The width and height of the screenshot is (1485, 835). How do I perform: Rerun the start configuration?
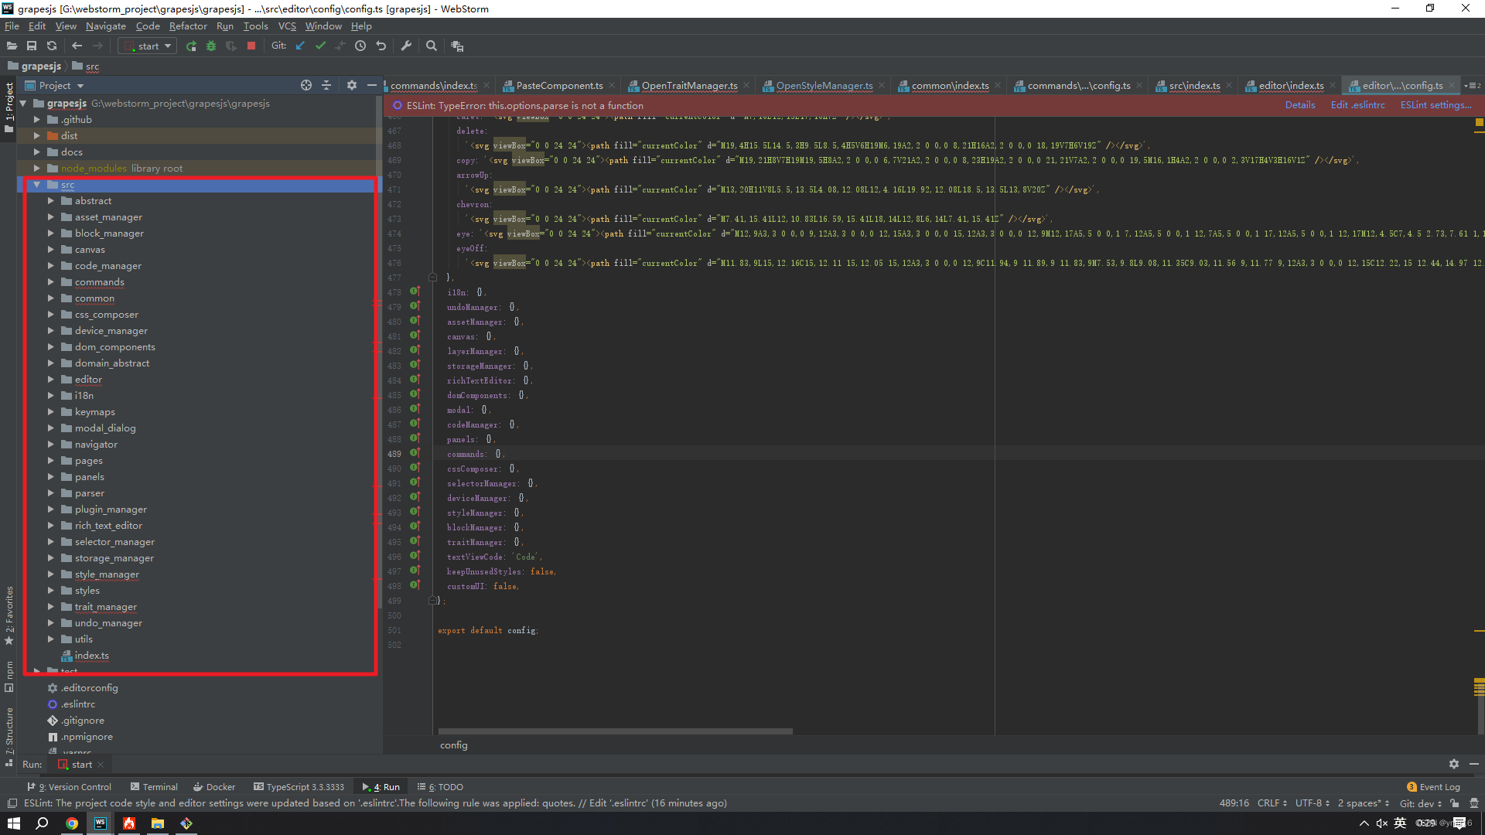pyautogui.click(x=191, y=46)
